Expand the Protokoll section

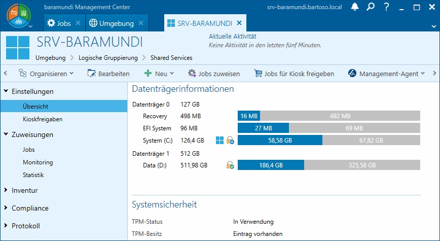(x=6, y=226)
